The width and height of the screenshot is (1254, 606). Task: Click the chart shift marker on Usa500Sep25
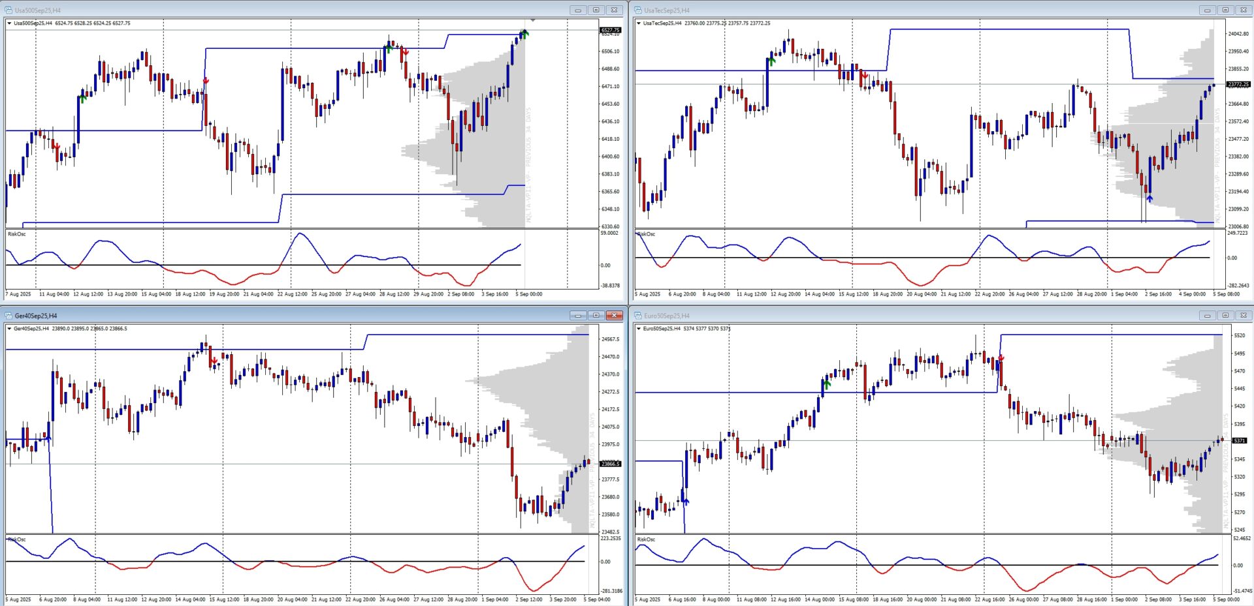pos(533,21)
